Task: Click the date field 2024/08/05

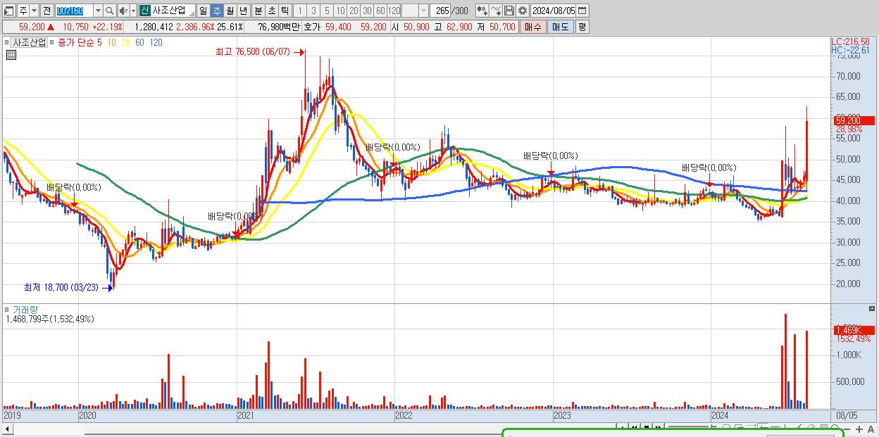Action: [554, 11]
